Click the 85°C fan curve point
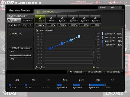 pyautogui.click(x=79, y=36)
